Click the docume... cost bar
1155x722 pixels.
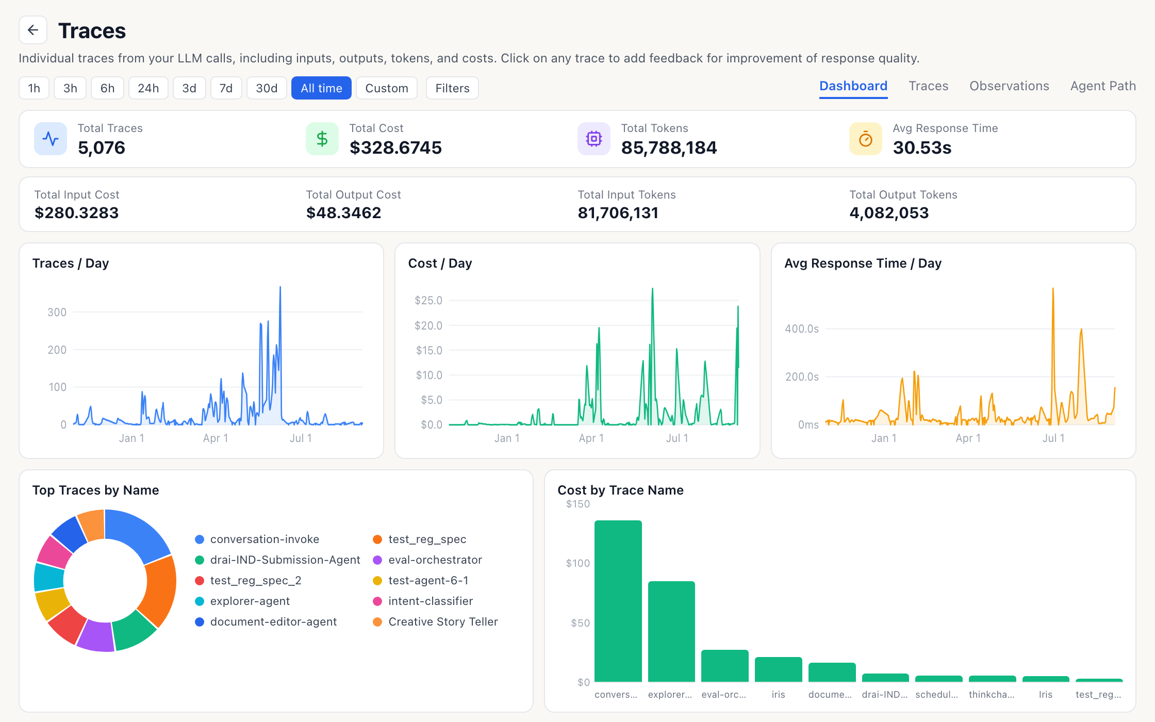click(832, 672)
